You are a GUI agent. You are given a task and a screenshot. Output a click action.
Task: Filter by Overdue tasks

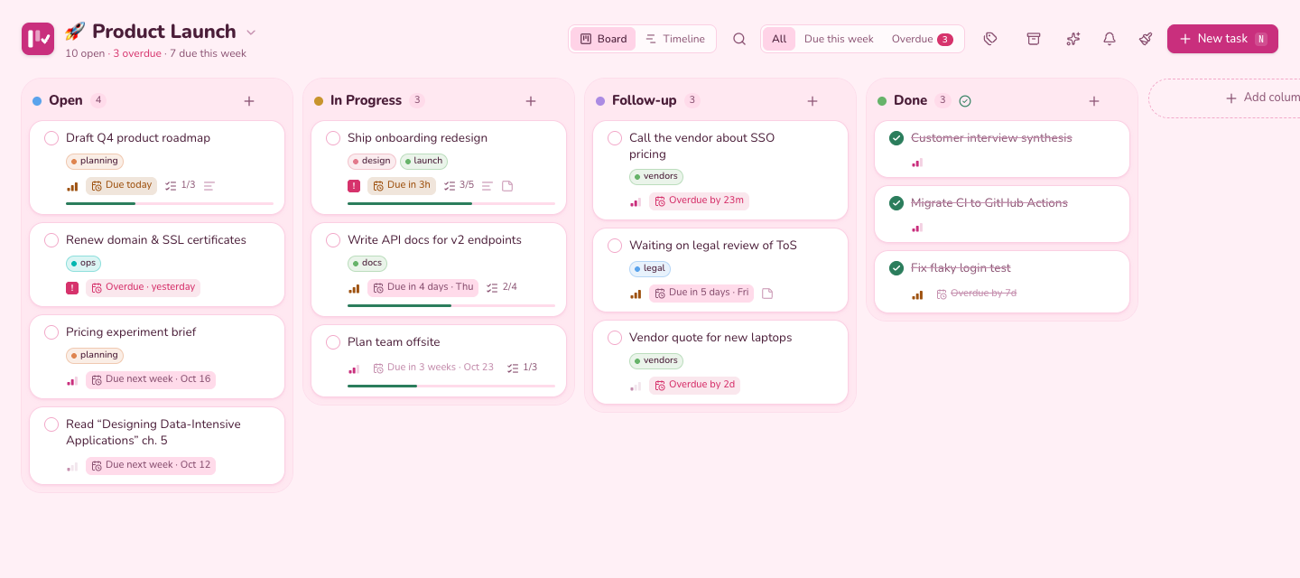coord(922,39)
